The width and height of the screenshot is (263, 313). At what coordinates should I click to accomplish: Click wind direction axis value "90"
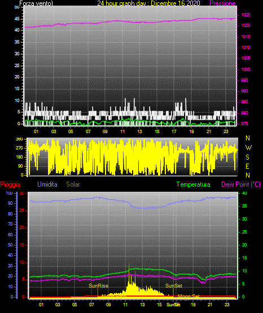20,166
